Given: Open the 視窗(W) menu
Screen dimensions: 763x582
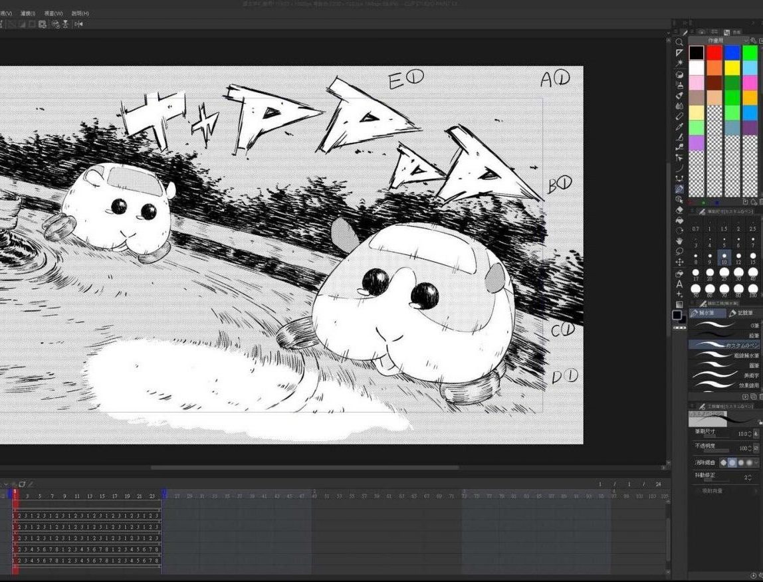Looking at the screenshot, I should pyautogui.click(x=53, y=13).
